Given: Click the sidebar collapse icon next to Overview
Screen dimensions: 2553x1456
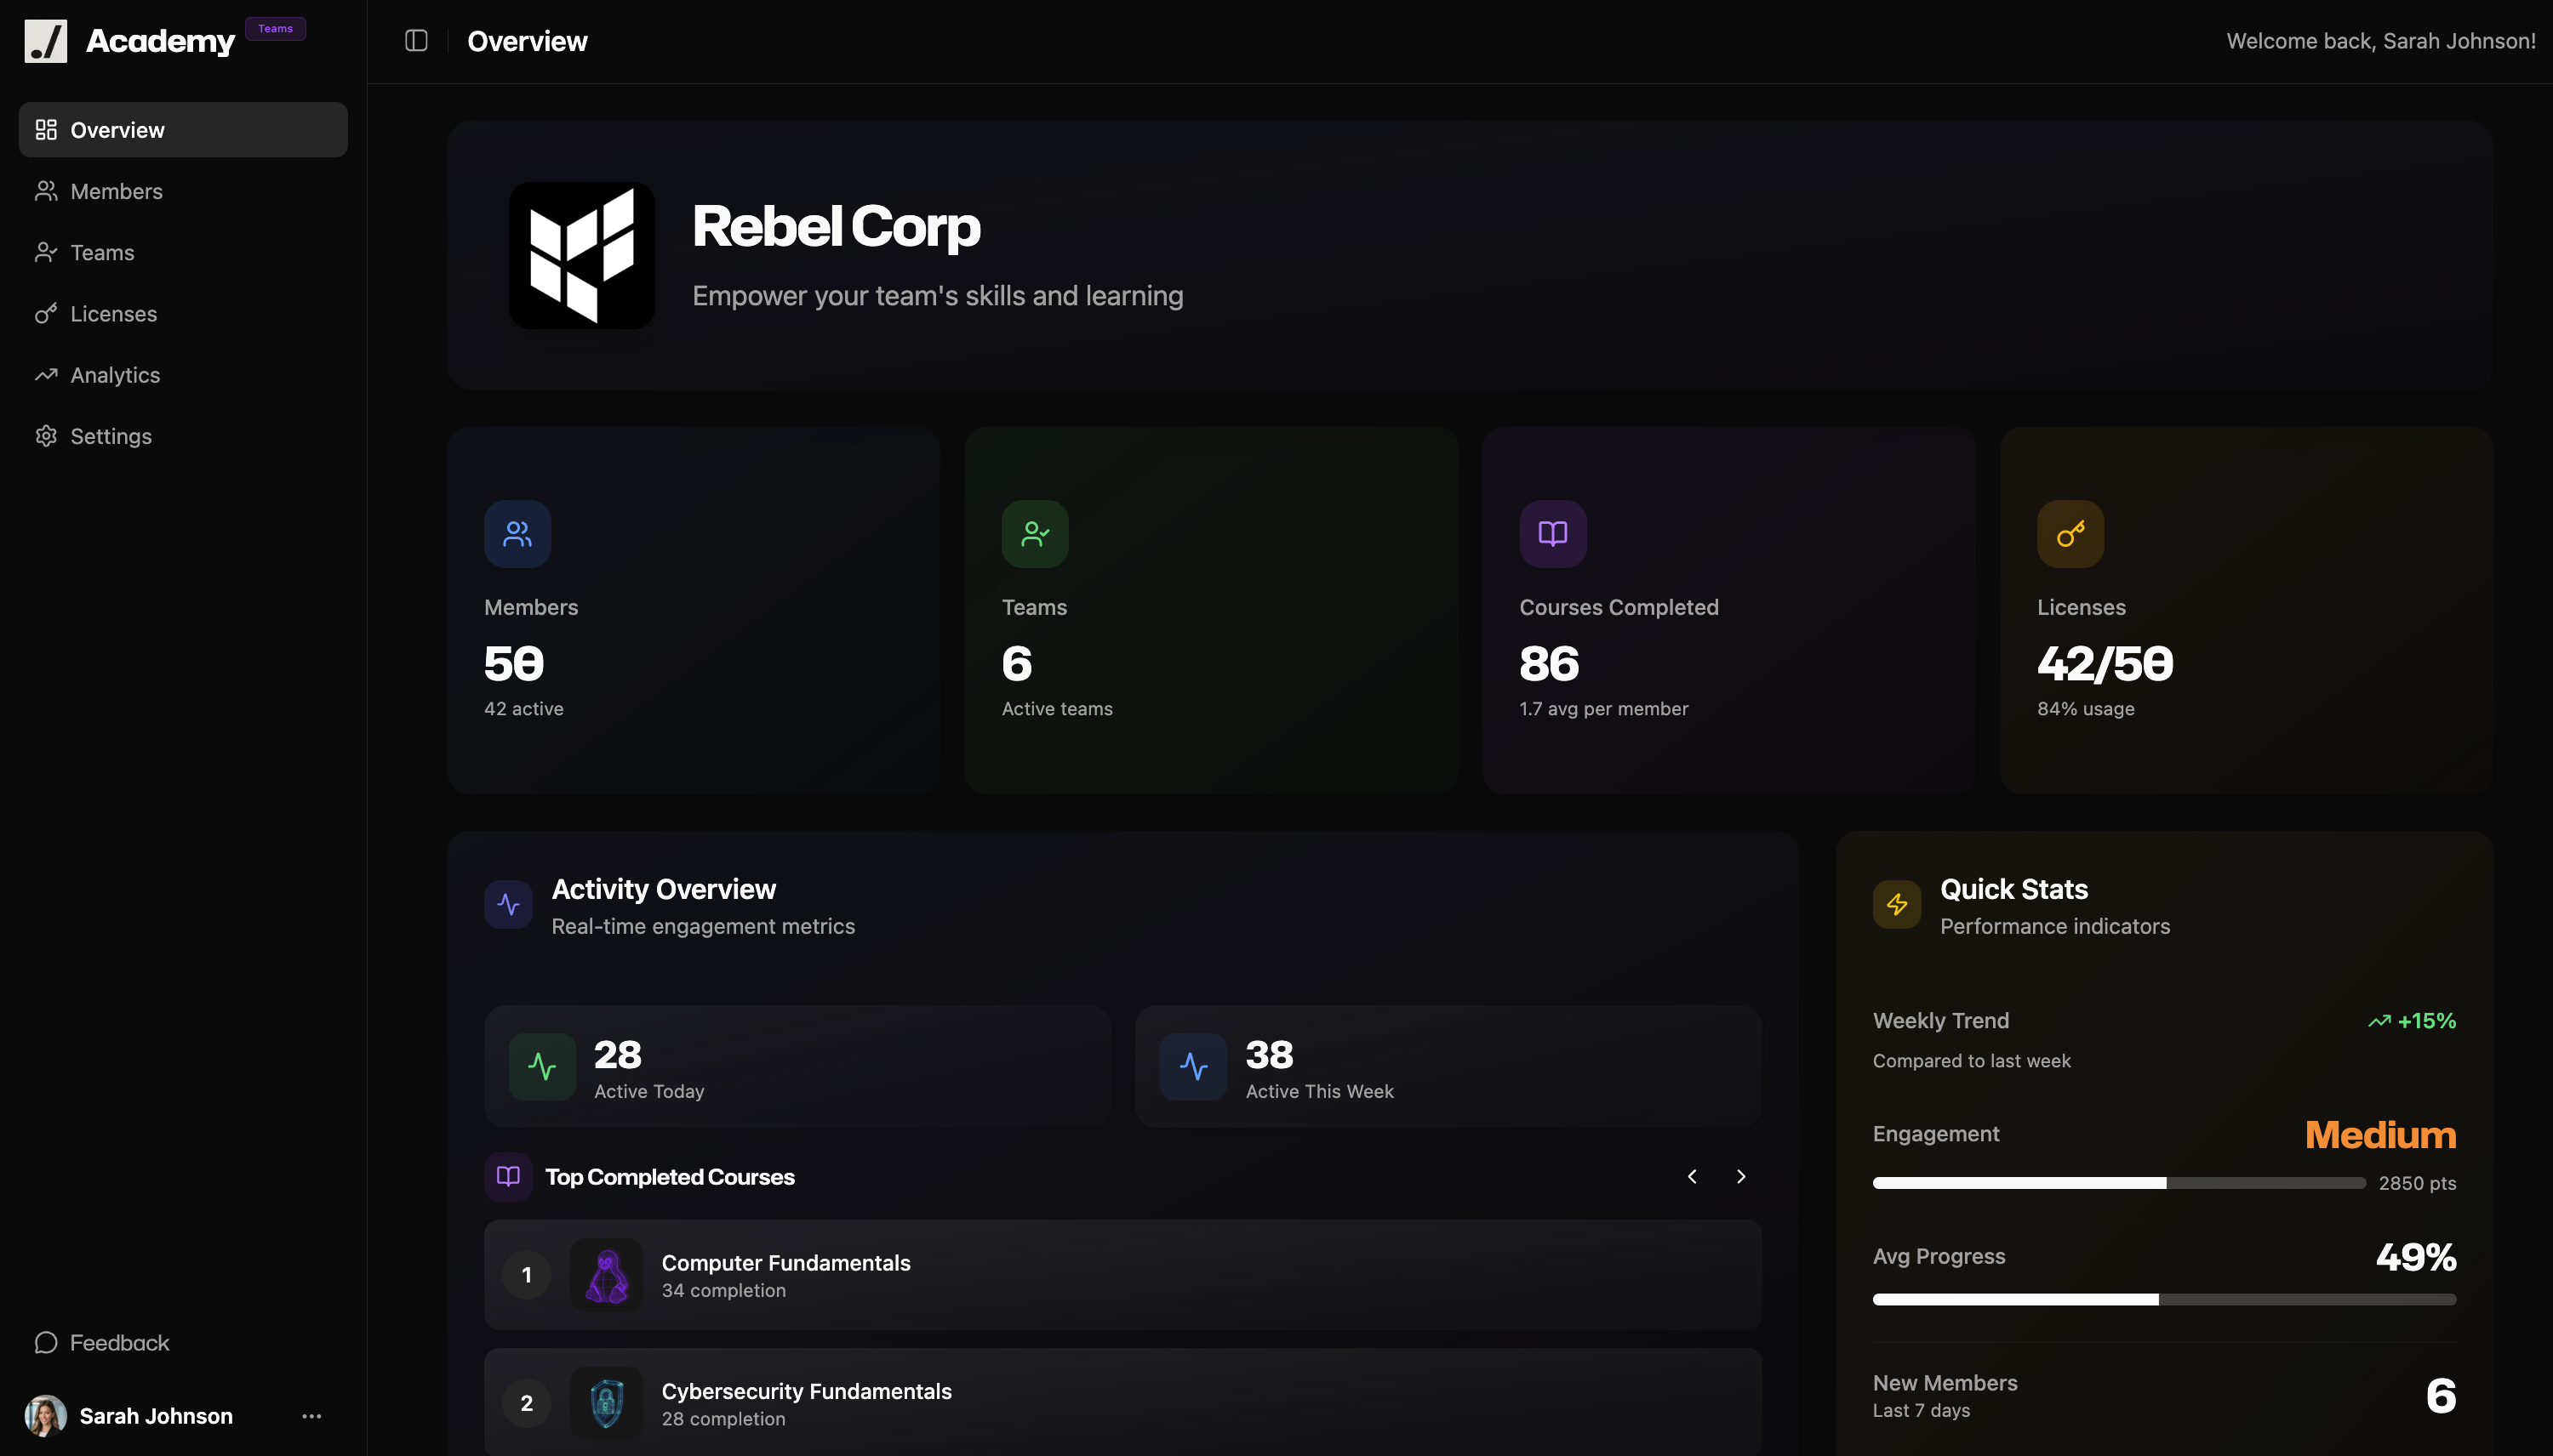Looking at the screenshot, I should (x=415, y=41).
